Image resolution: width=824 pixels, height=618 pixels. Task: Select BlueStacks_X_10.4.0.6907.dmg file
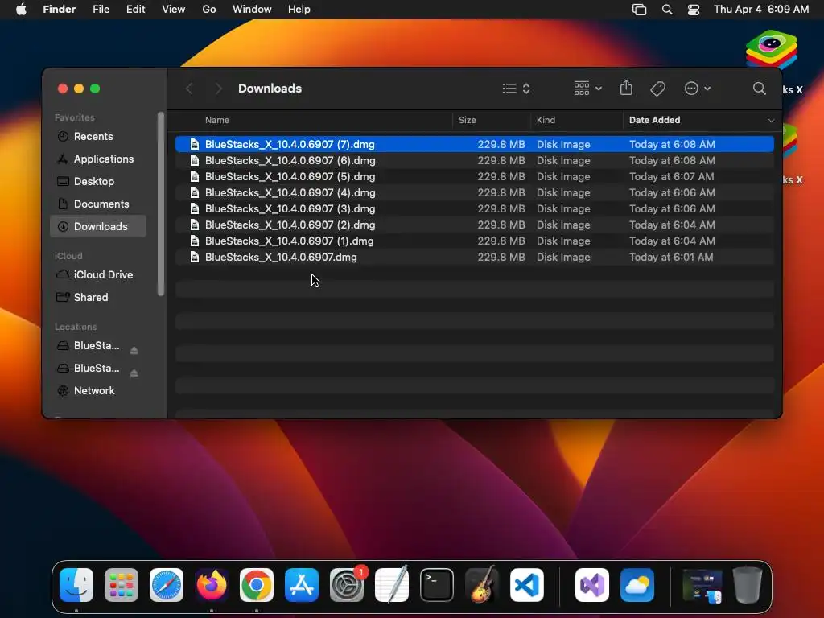475,257
